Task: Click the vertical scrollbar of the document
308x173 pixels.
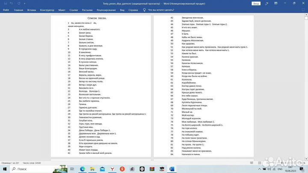Action: point(306,85)
